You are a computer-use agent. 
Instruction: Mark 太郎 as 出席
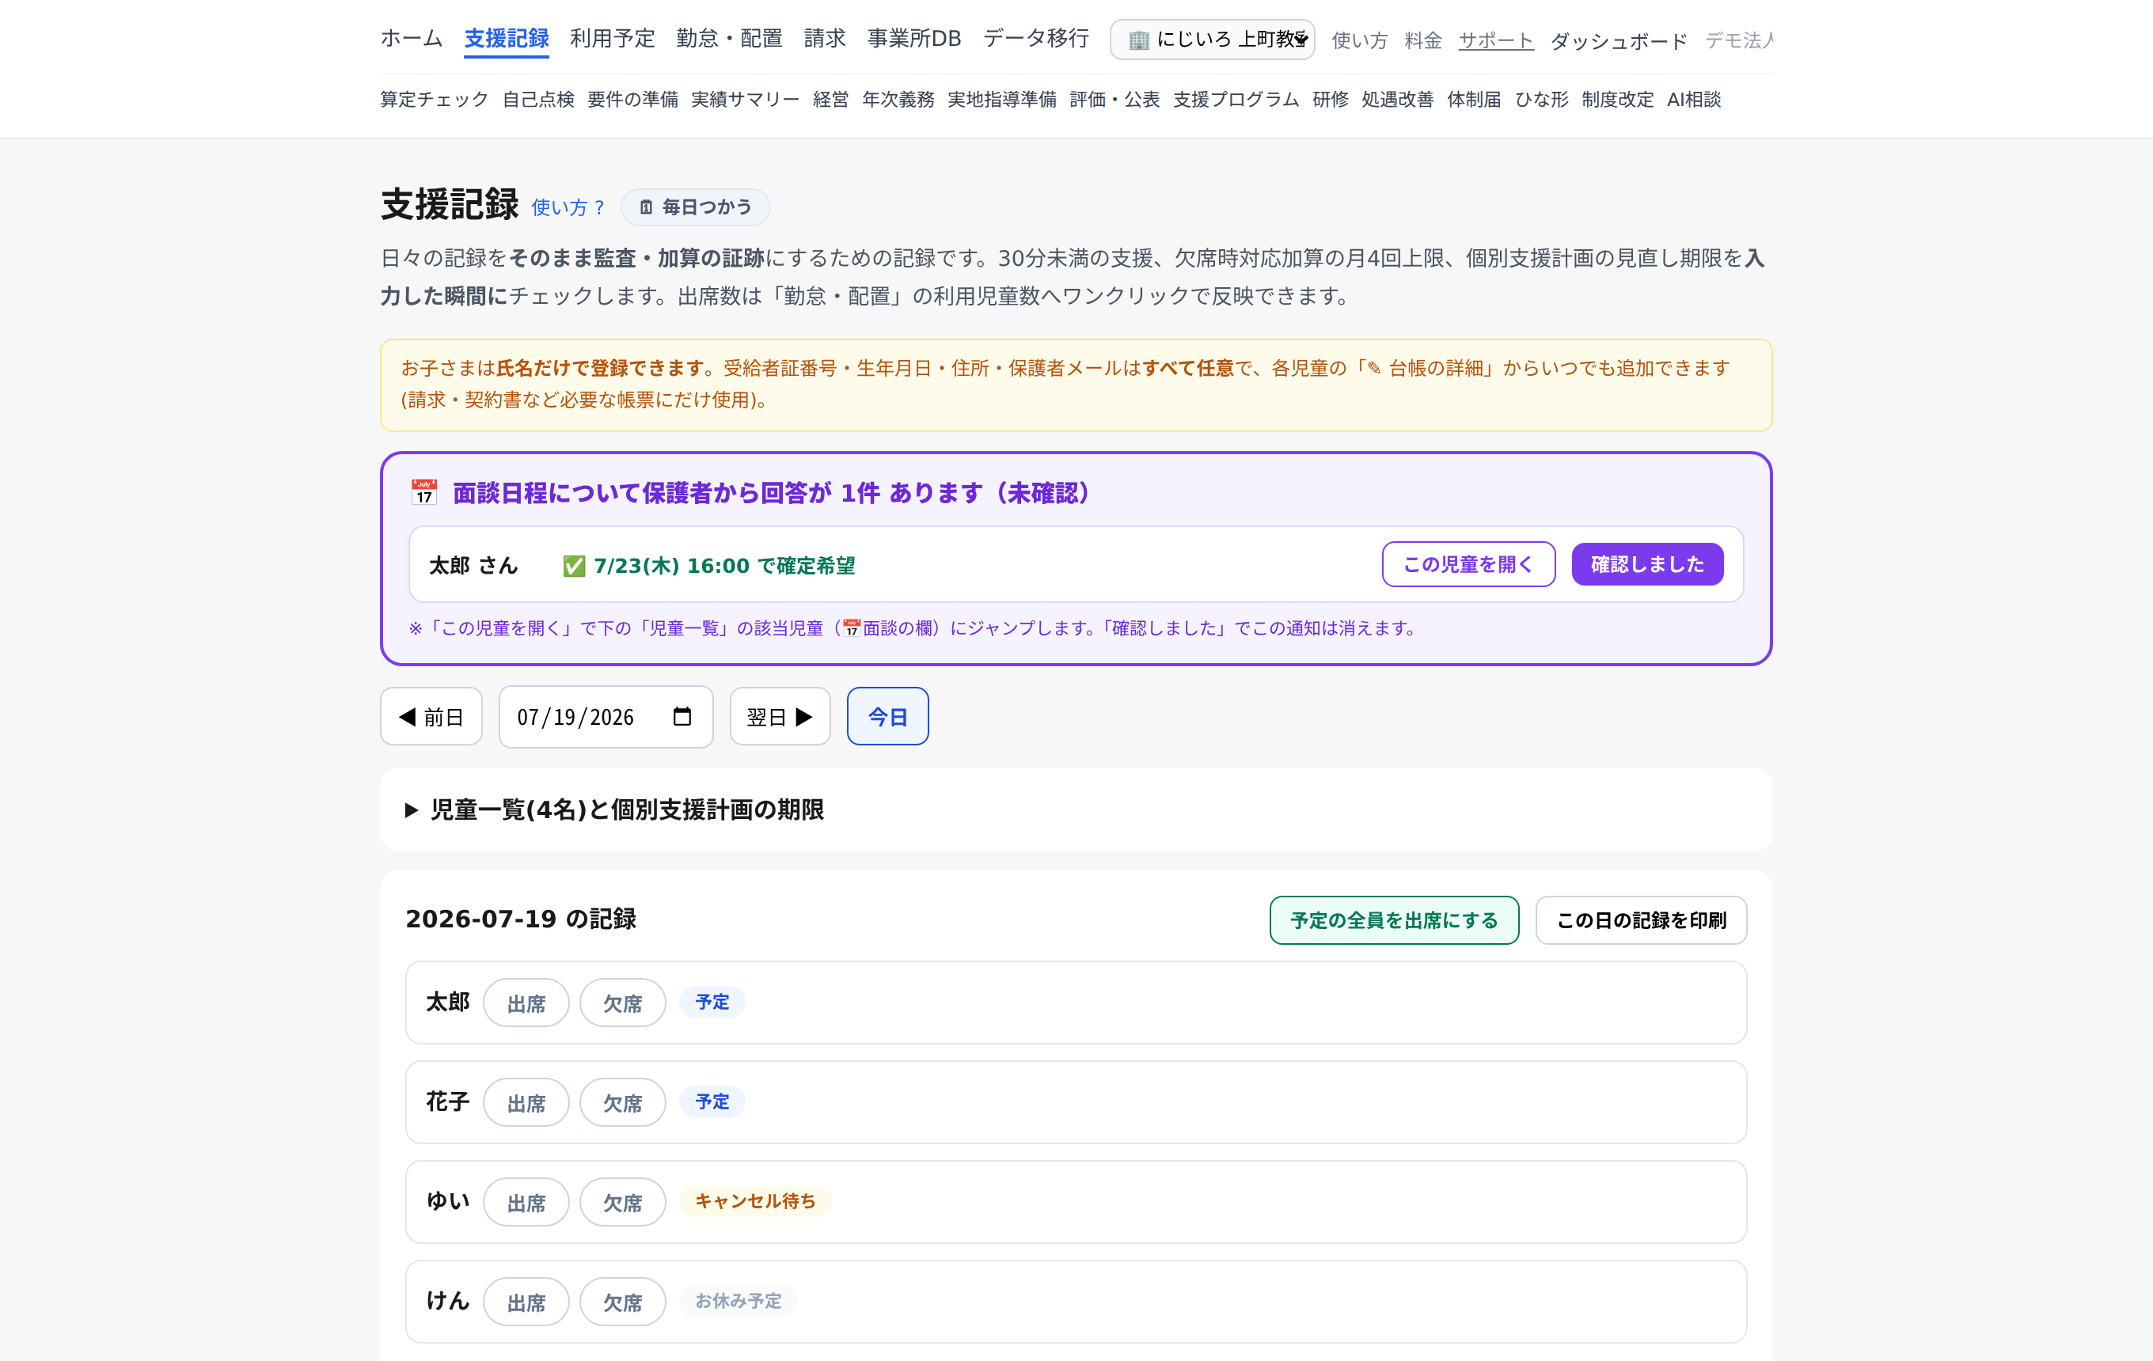(x=526, y=1003)
